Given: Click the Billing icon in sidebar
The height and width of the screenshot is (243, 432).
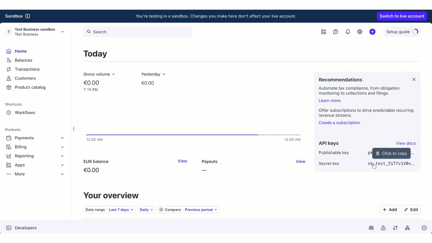Looking at the screenshot, I should pyautogui.click(x=9, y=147).
